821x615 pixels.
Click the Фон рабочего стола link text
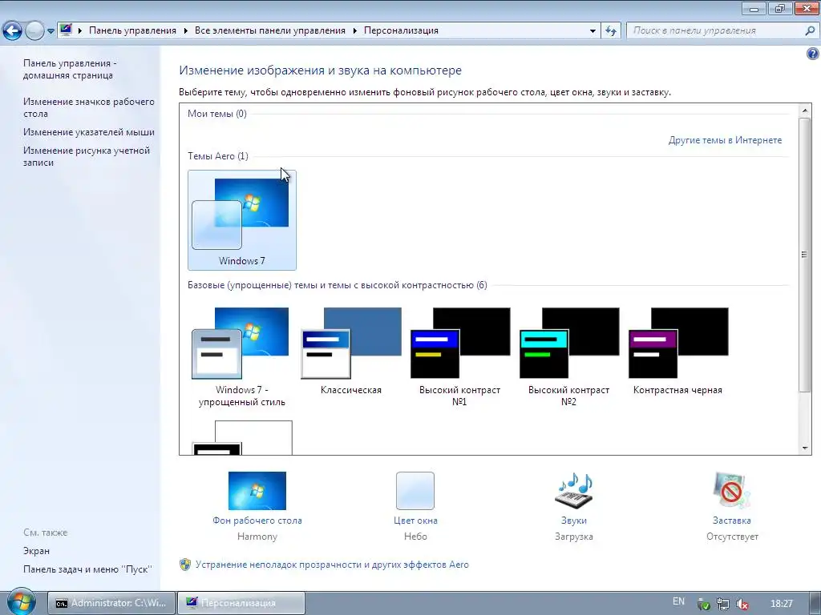click(257, 521)
